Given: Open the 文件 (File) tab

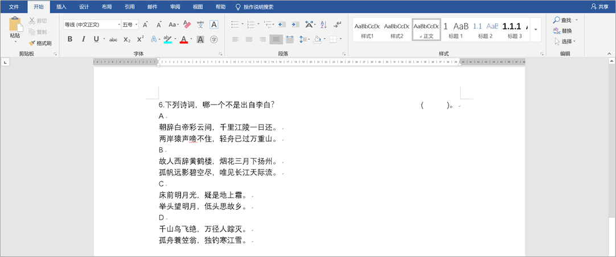Looking at the screenshot, I should click(14, 7).
